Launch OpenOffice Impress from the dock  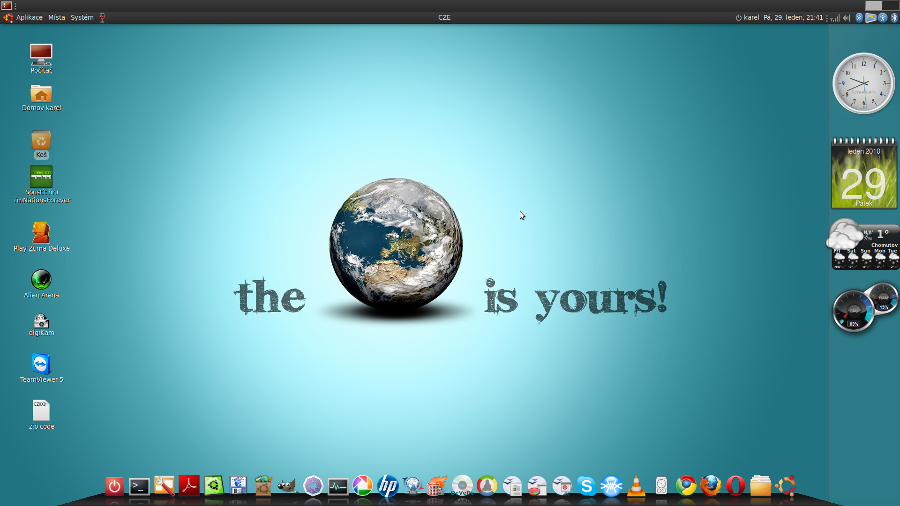[562, 486]
